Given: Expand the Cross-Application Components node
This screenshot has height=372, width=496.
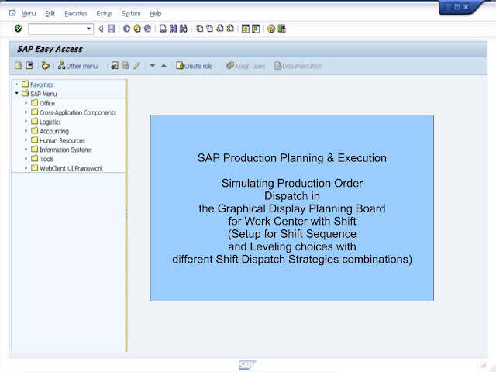Looking at the screenshot, I should coord(26,112).
